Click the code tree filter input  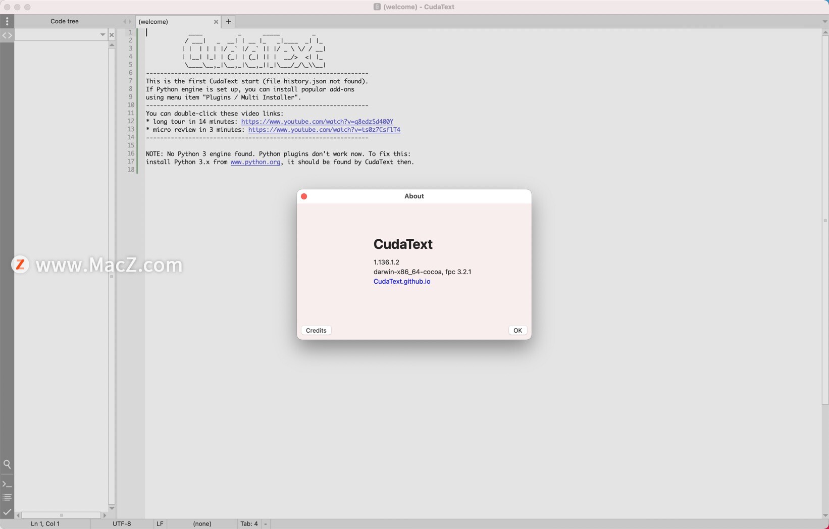click(57, 35)
